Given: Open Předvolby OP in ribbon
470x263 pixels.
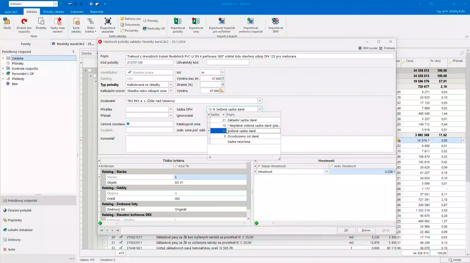Looking at the screenshot, I should [154, 29].
